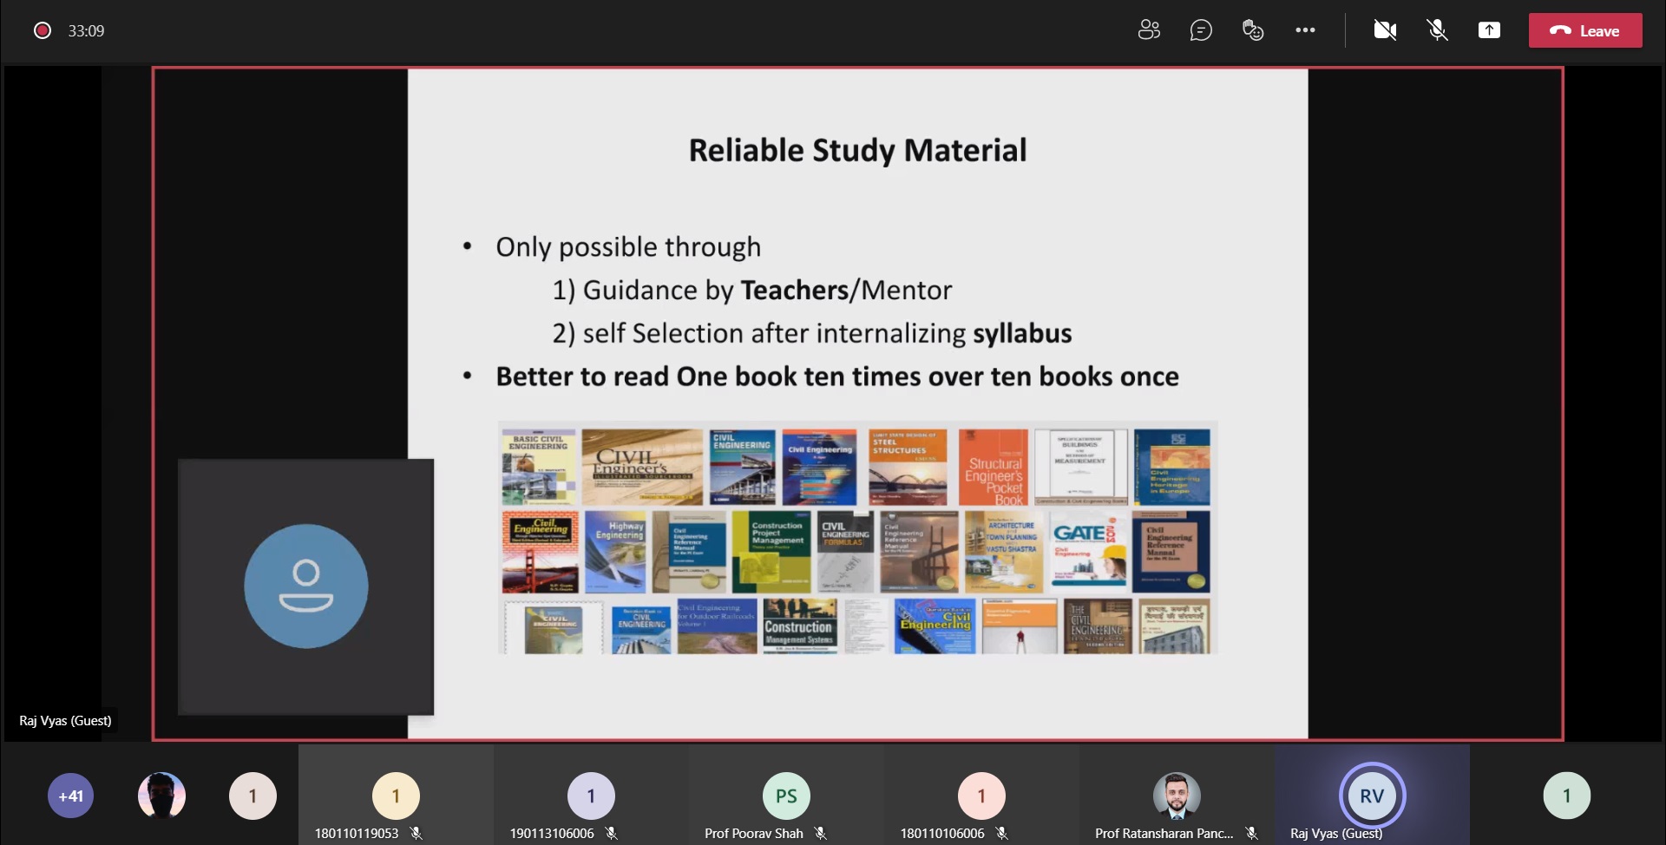Leave the meeting
Screen dimensions: 1666x845
point(1584,30)
